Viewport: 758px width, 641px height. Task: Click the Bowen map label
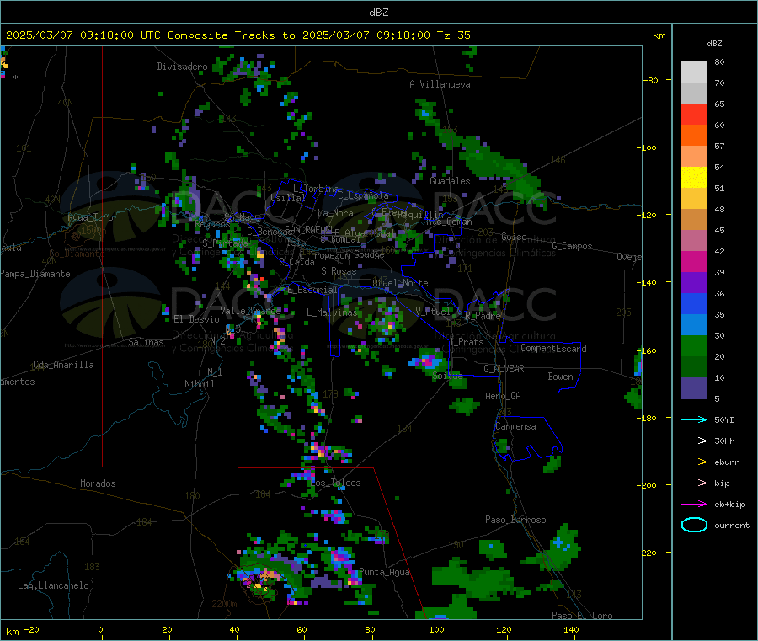(x=561, y=377)
